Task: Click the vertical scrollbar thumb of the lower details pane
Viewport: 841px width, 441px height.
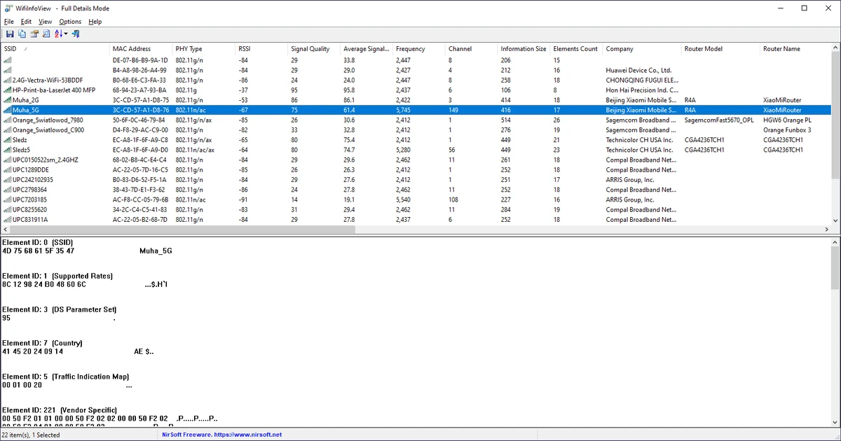Action: pos(835,267)
